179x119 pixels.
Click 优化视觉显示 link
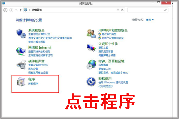[106, 86]
